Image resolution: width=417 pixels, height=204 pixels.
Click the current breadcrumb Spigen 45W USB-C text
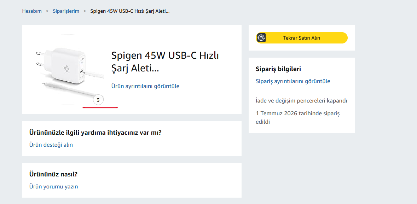click(130, 11)
